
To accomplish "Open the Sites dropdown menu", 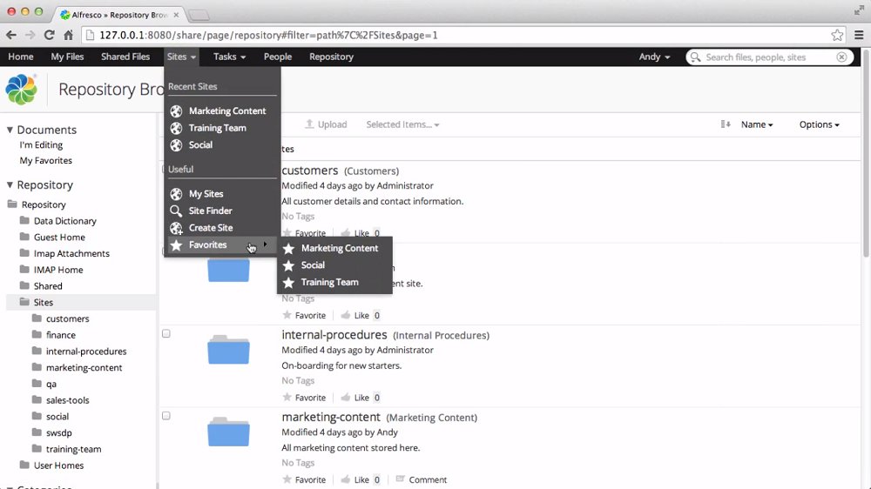I will [x=182, y=57].
